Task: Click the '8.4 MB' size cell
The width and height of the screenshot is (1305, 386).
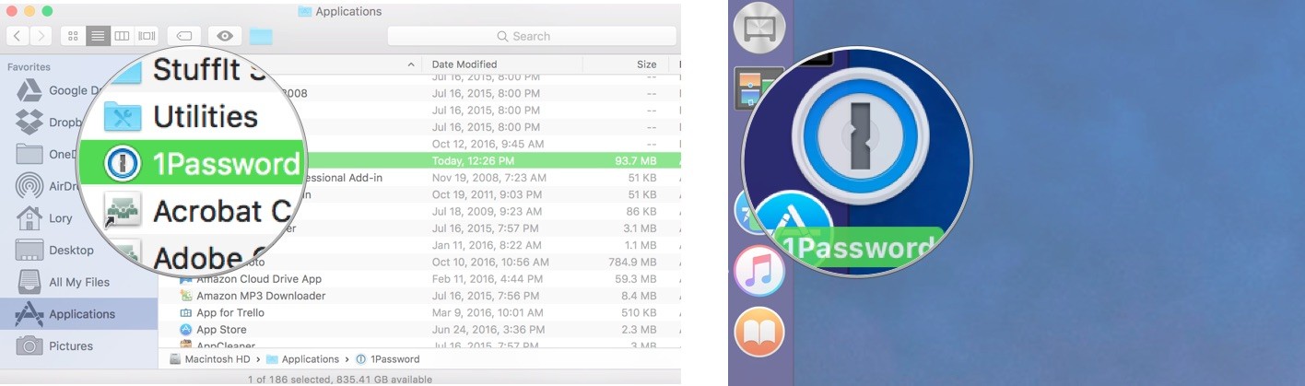Action: click(x=639, y=296)
